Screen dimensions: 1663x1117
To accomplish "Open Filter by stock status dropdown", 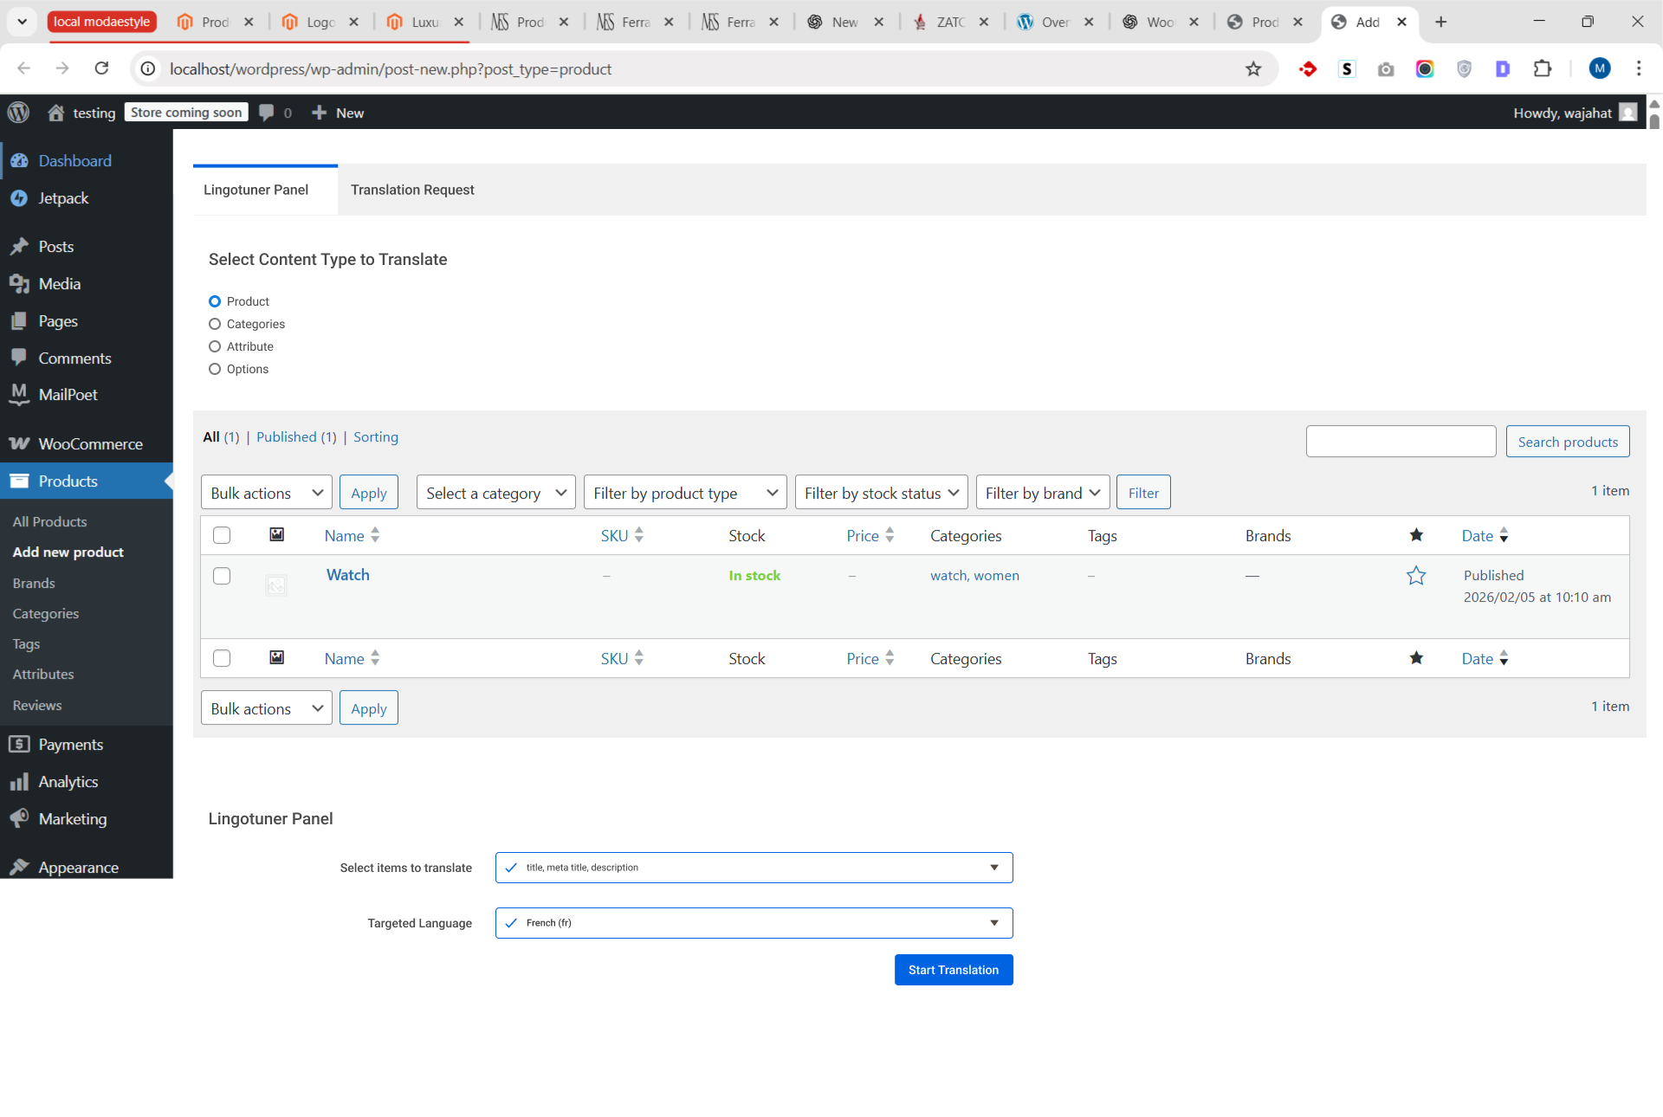I will [882, 493].
